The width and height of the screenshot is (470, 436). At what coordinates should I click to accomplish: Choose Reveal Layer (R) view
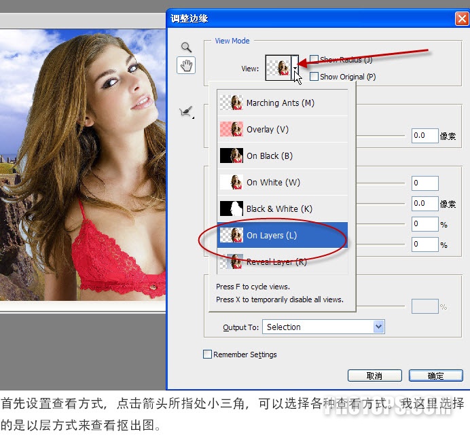click(283, 261)
